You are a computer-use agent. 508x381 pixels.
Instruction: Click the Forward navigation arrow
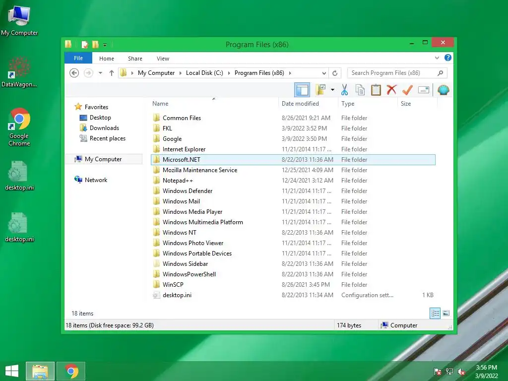tap(88, 73)
